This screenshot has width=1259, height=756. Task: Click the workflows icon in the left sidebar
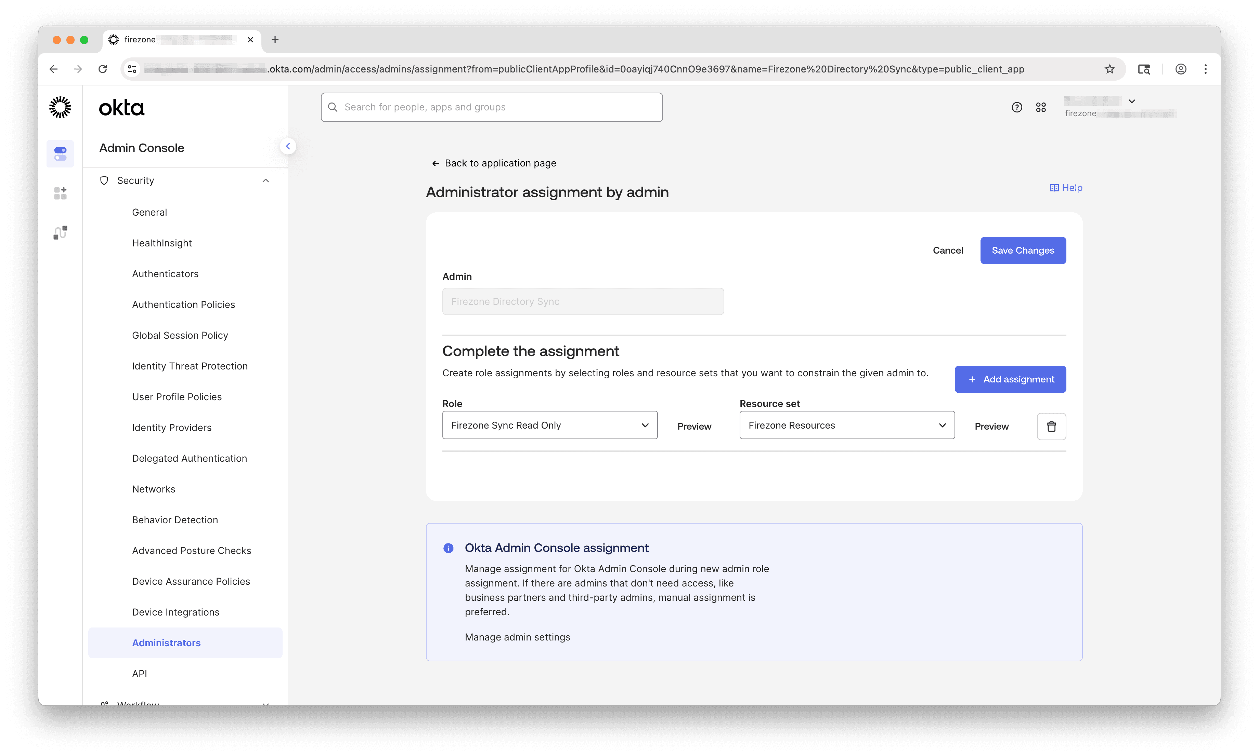(x=60, y=232)
